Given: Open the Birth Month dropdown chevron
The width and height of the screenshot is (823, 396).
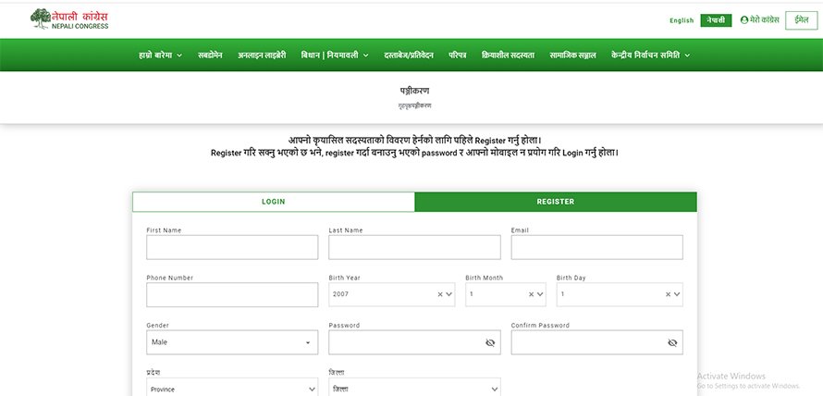Looking at the screenshot, I should pyautogui.click(x=540, y=294).
